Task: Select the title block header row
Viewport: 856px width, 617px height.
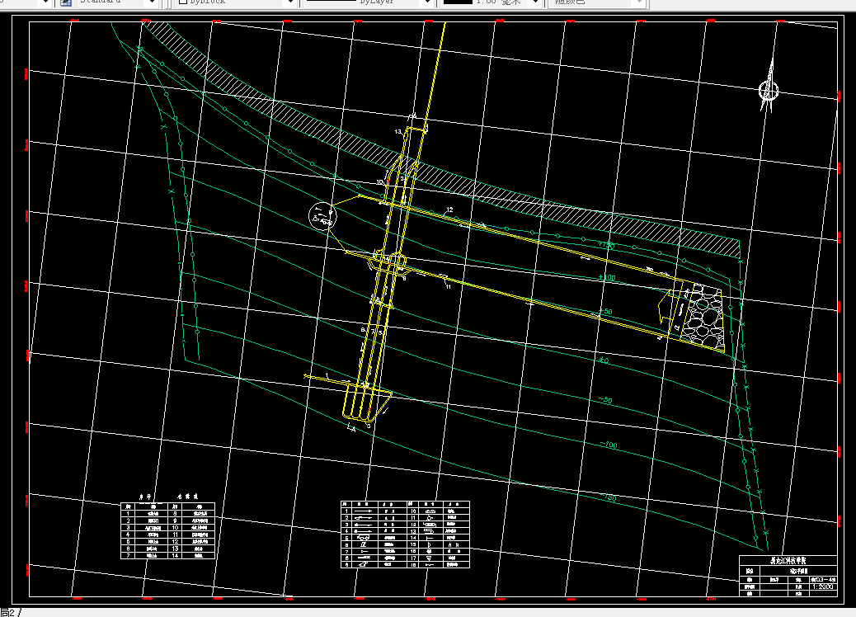Action: coord(788,561)
